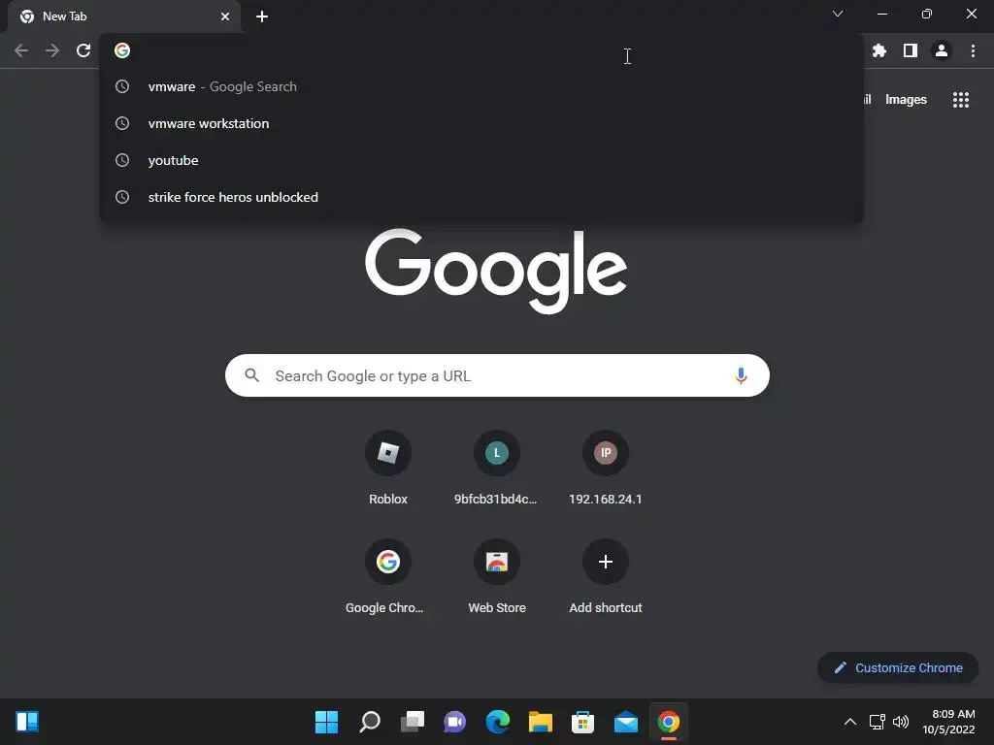The height and width of the screenshot is (745, 994).
Task: Click the Google logo
Action: coord(496,272)
